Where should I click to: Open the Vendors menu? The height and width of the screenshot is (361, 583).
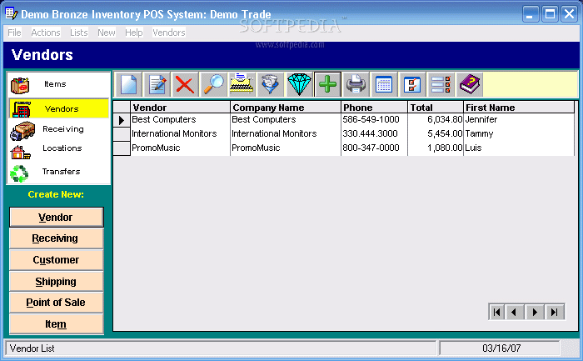169,33
